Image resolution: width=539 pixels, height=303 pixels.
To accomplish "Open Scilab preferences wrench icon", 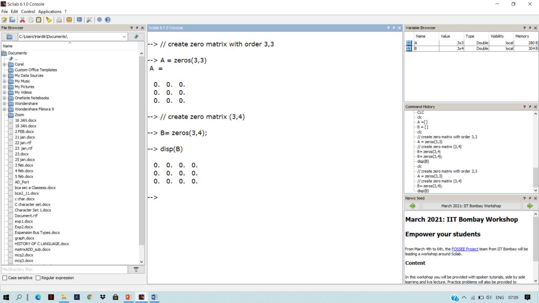I will [x=89, y=20].
